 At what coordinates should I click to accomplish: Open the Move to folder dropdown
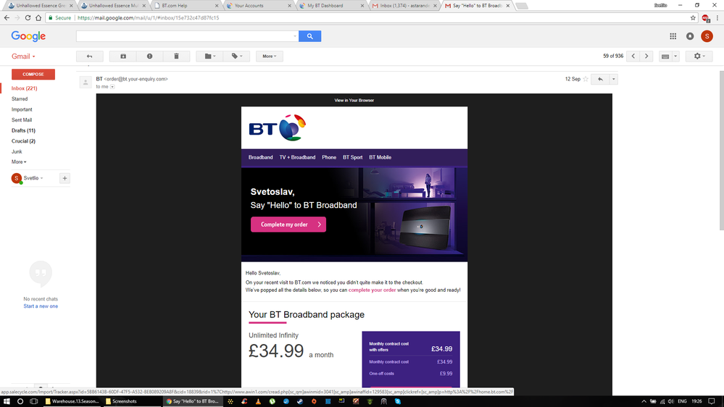pyautogui.click(x=210, y=56)
